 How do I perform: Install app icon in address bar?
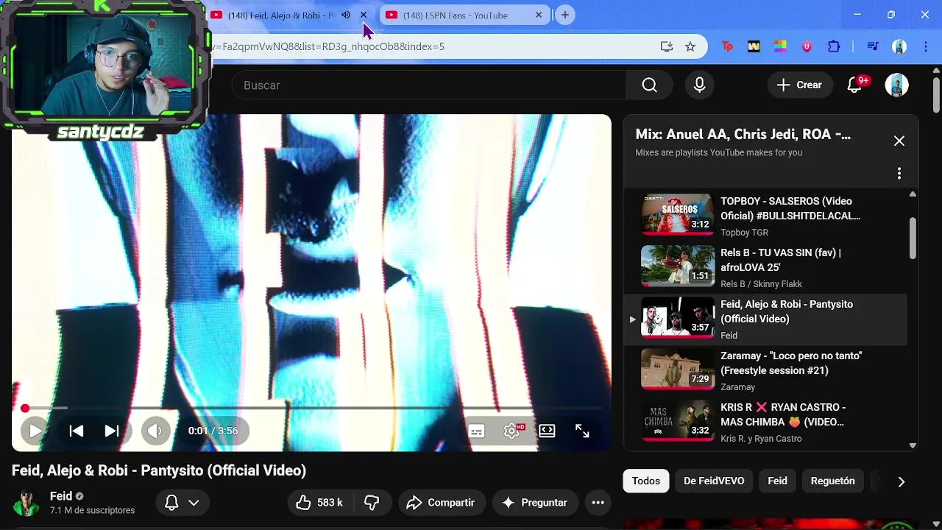[x=666, y=46]
